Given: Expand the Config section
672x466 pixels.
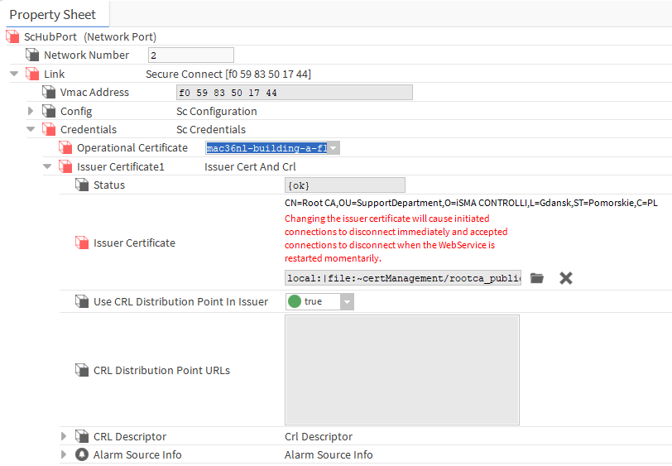Looking at the screenshot, I should point(31,111).
